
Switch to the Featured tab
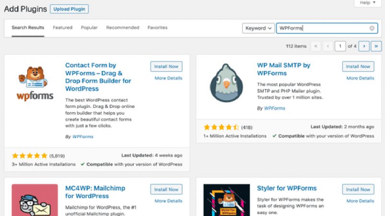click(63, 27)
